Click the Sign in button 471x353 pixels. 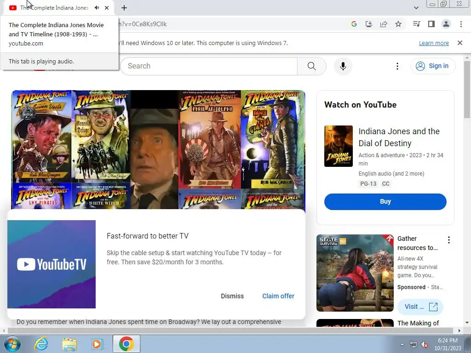[432, 66]
